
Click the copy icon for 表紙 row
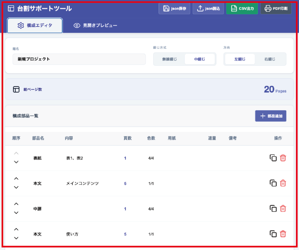click(273, 158)
